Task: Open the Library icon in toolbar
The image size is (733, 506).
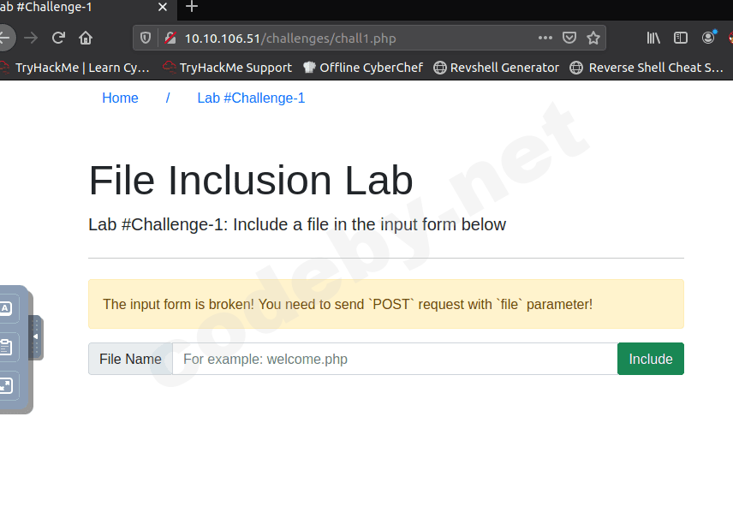Action: pyautogui.click(x=653, y=38)
